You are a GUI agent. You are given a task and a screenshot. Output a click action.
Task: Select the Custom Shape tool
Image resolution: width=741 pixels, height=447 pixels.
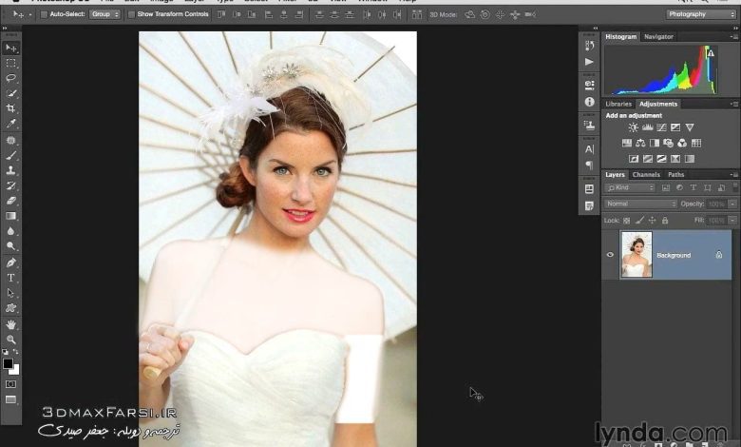pos(10,308)
